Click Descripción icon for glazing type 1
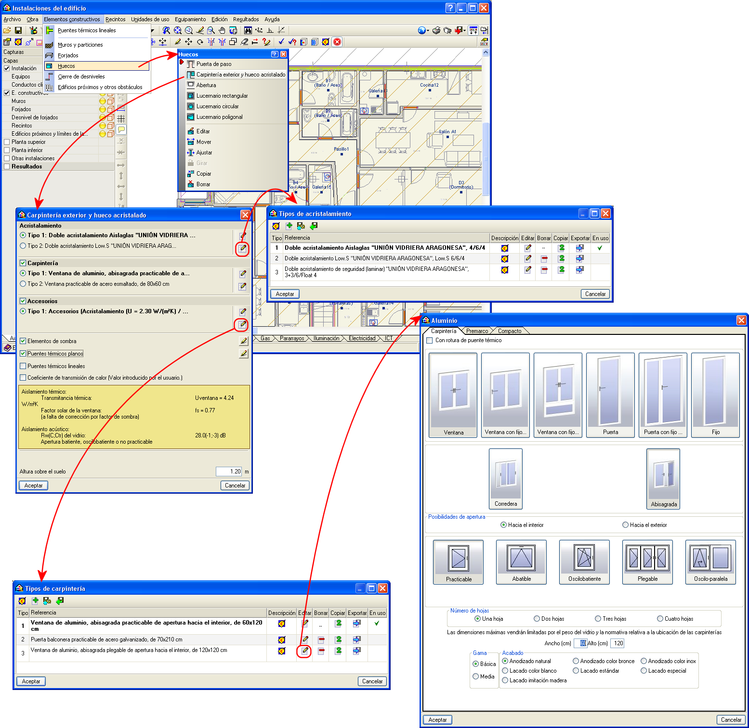 pos(504,248)
